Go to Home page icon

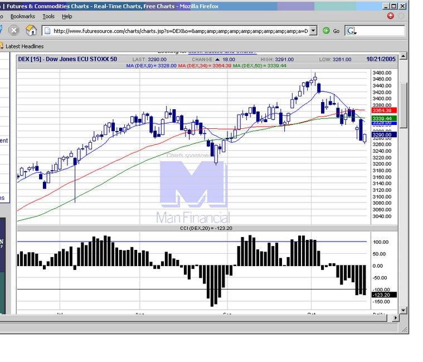31,30
